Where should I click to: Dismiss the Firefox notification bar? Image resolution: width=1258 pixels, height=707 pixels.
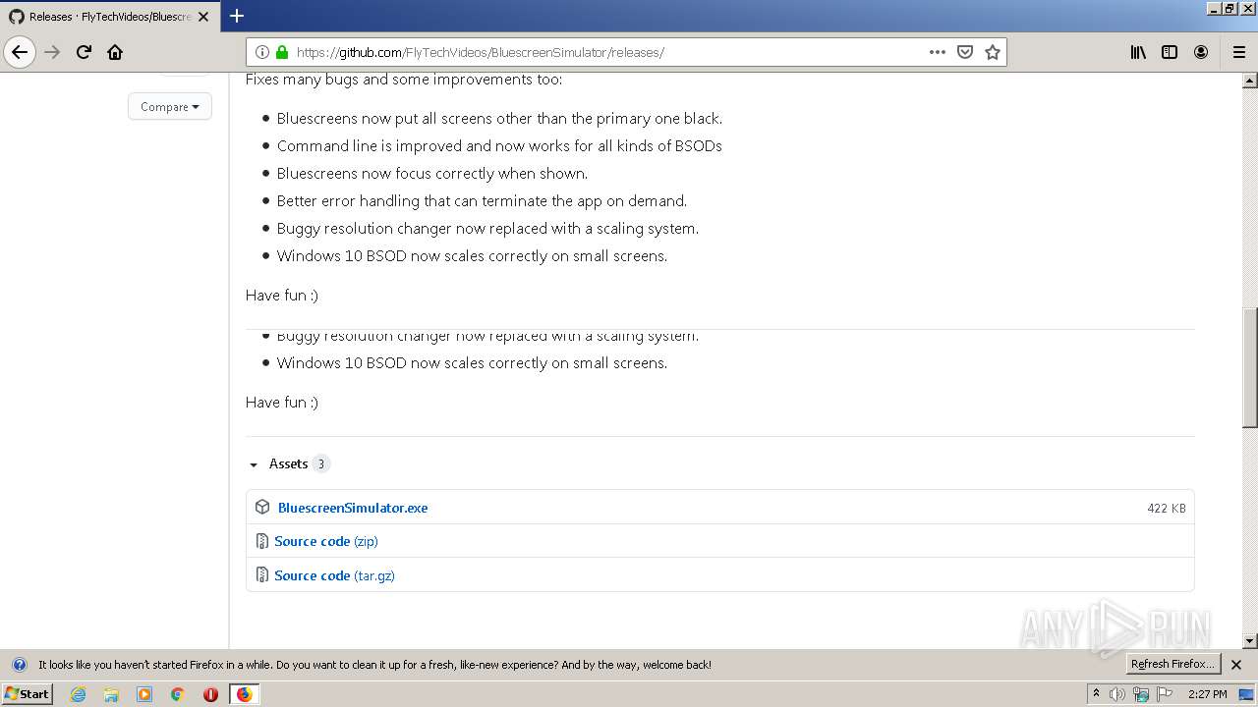pyautogui.click(x=1236, y=665)
